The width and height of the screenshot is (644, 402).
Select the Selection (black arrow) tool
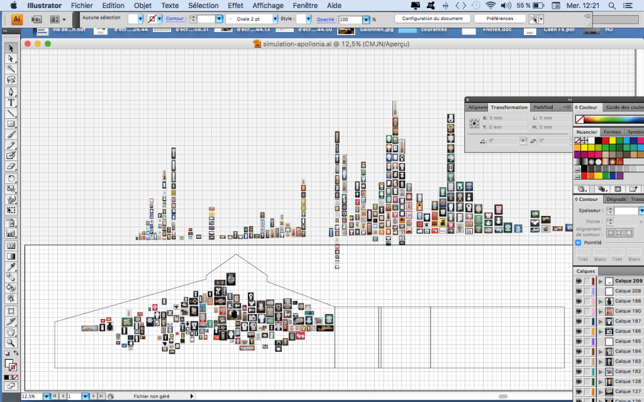[11, 48]
